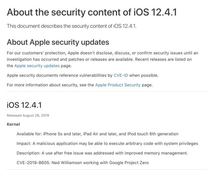211x170 pixels.
Task: Select the 'This document describes' intro sentence
Action: pyautogui.click(x=72, y=26)
